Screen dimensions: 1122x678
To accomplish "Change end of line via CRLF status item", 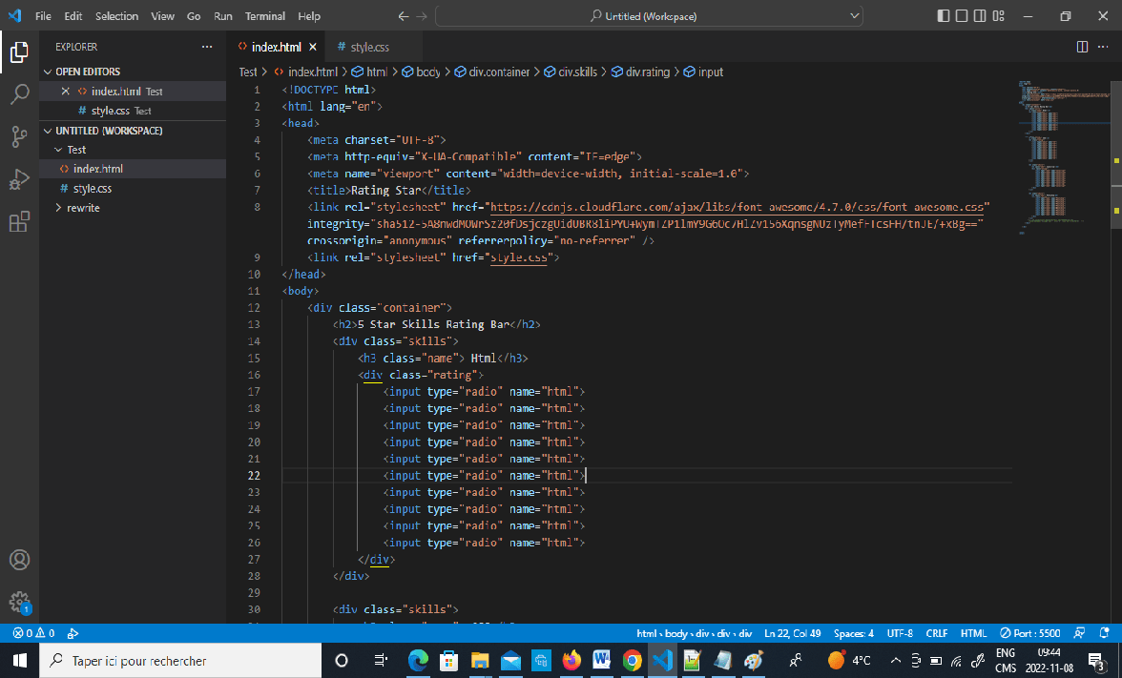I will point(936,633).
